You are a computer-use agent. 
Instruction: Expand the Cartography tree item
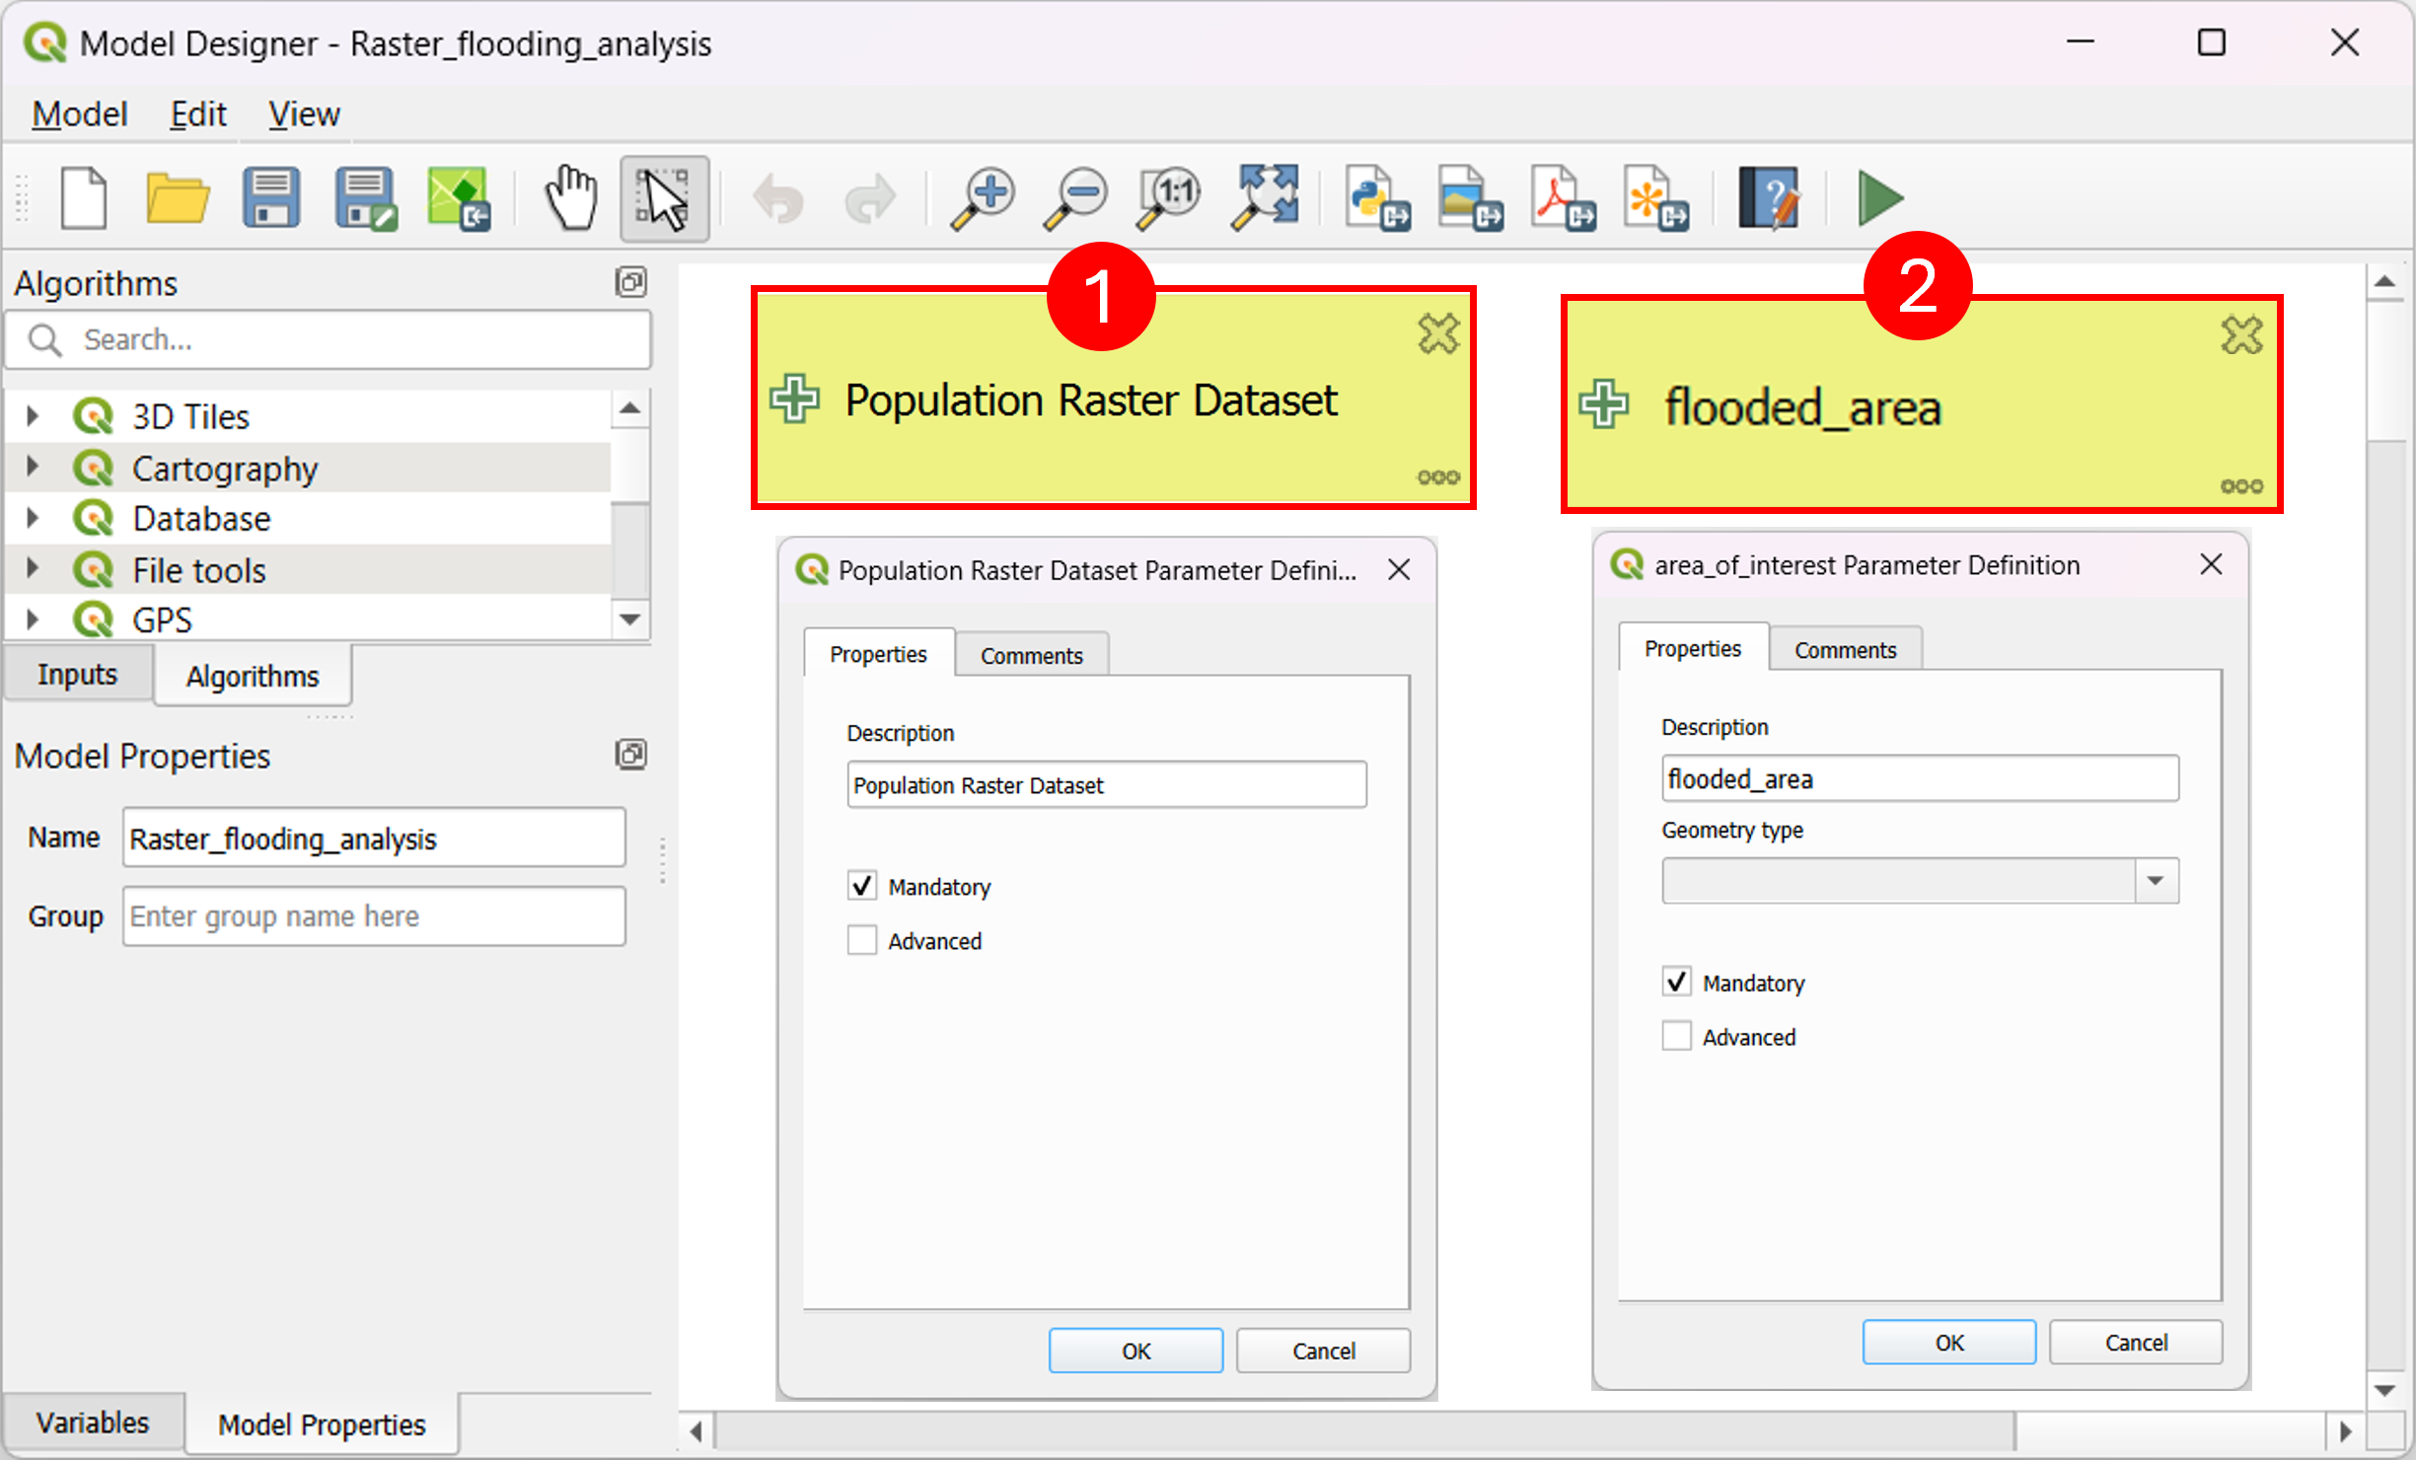click(x=33, y=468)
